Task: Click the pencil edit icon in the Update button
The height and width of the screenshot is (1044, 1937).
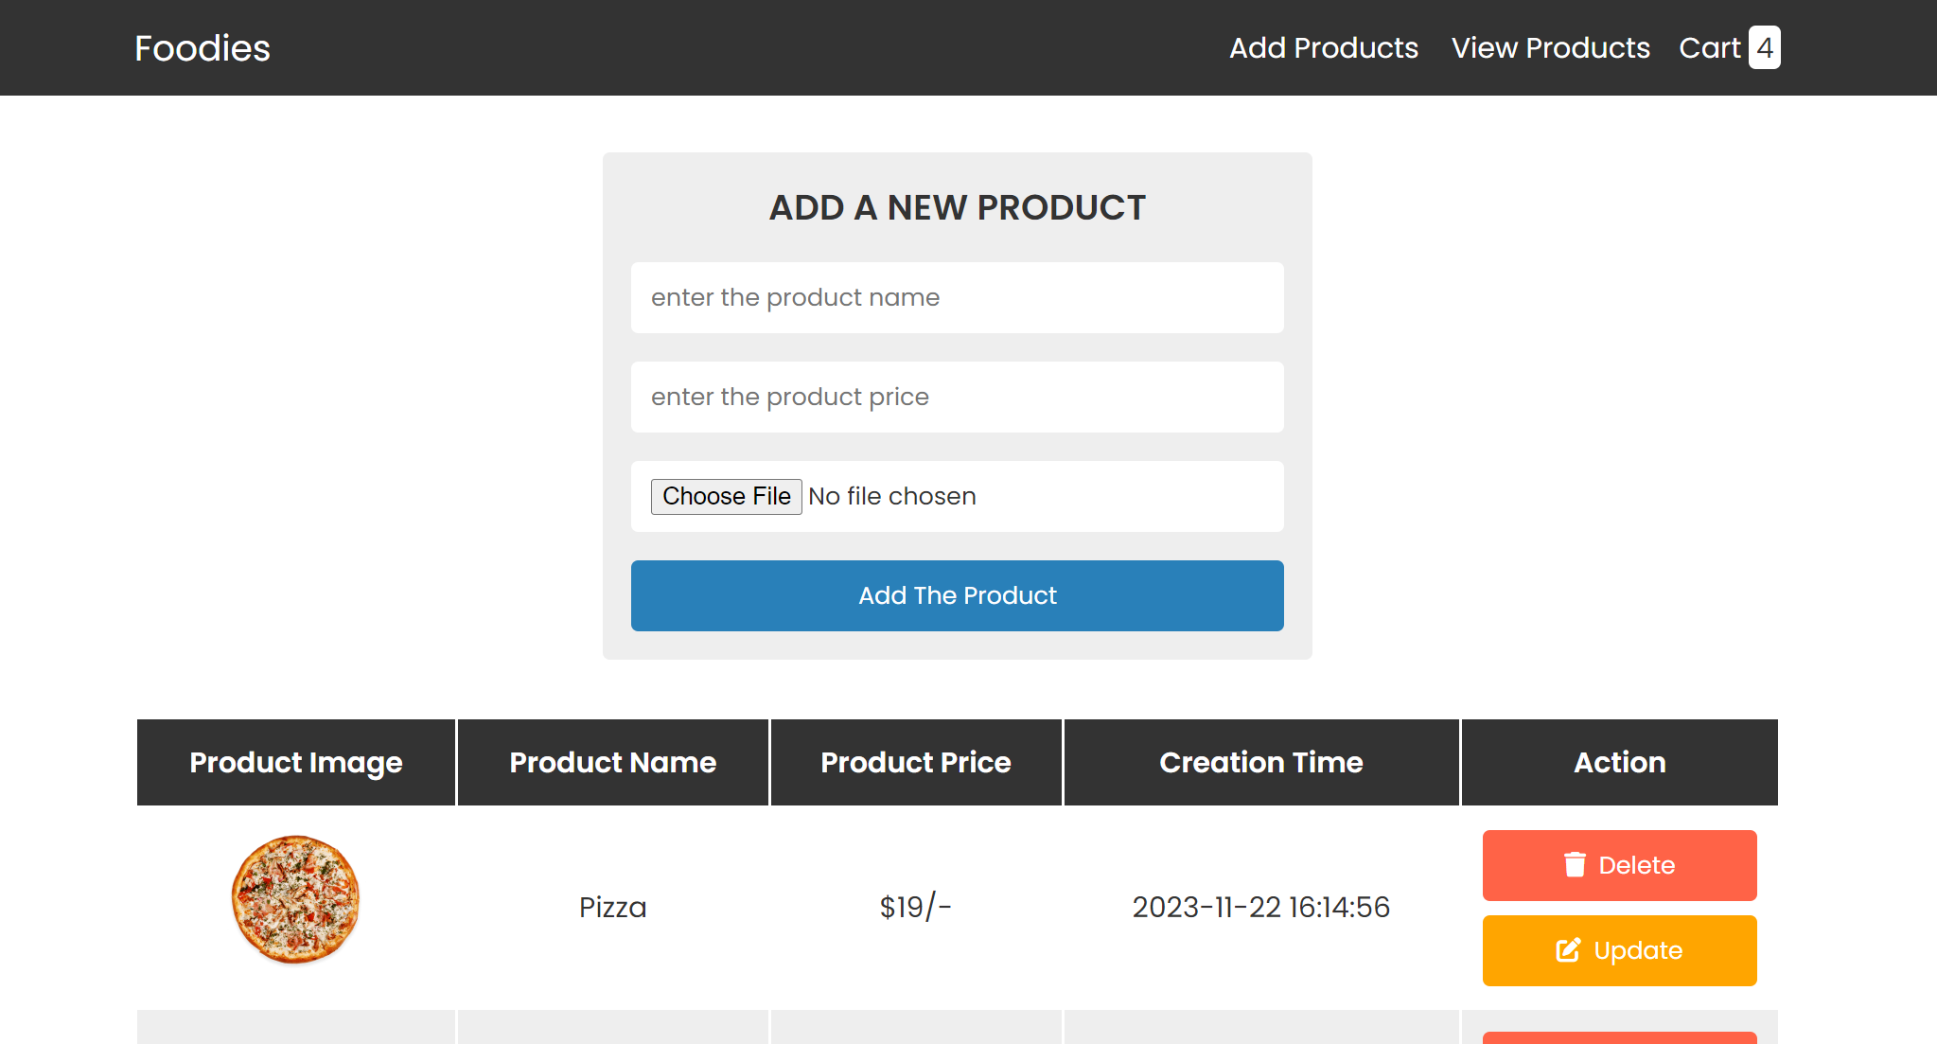Action: (x=1568, y=950)
